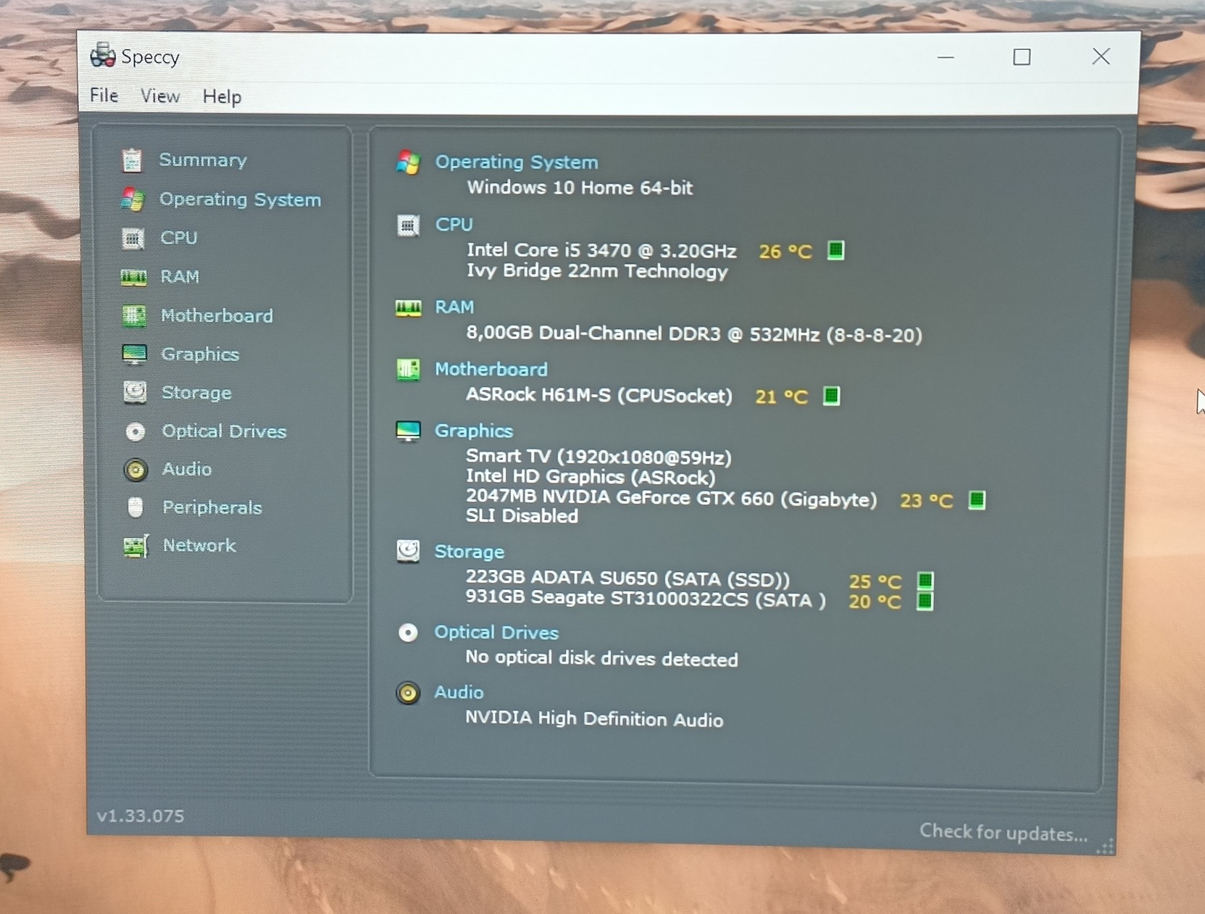The width and height of the screenshot is (1205, 914).
Task: Open Optical Drives from the sidebar
Action: tap(224, 431)
